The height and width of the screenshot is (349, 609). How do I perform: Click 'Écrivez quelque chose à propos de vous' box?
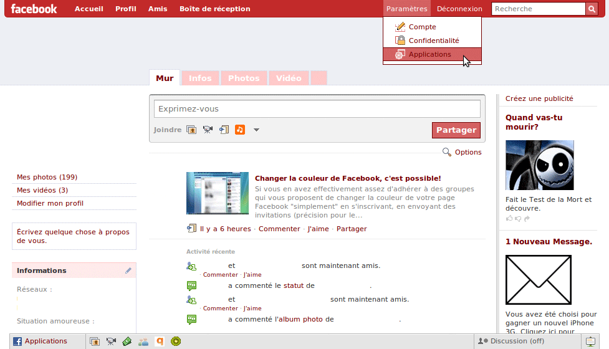[x=74, y=236]
